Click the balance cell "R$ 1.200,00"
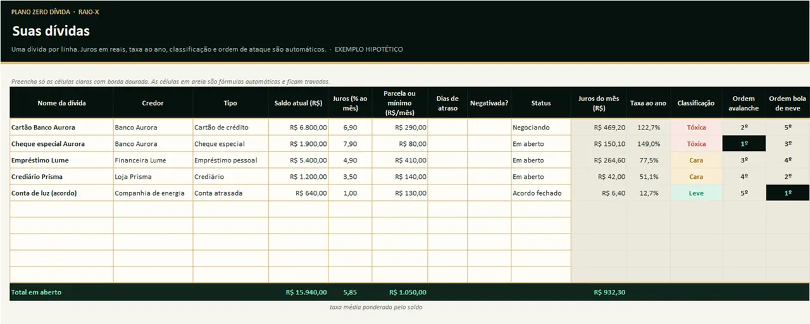The image size is (810, 324). point(299,176)
